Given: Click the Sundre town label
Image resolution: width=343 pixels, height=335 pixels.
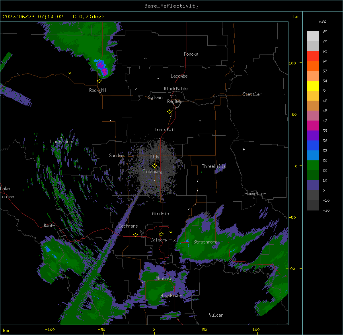Looking at the screenshot, I should click(116, 156).
